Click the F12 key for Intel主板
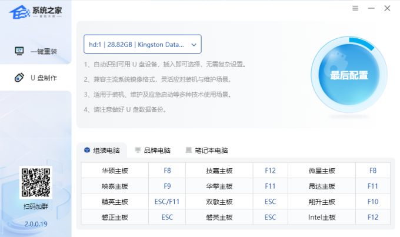Image resolution: width=400 pixels, height=237 pixels. pyautogui.click(x=373, y=217)
